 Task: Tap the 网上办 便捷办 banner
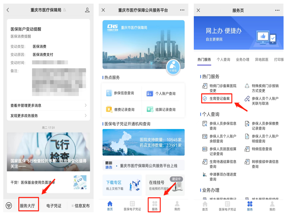238,33
